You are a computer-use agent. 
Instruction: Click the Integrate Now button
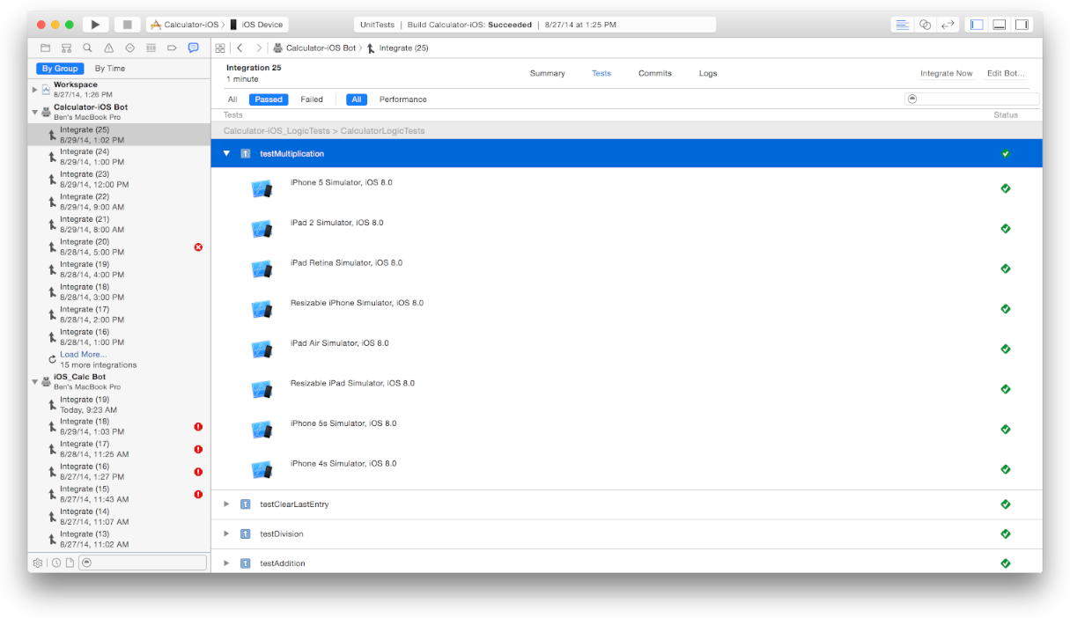coord(946,74)
